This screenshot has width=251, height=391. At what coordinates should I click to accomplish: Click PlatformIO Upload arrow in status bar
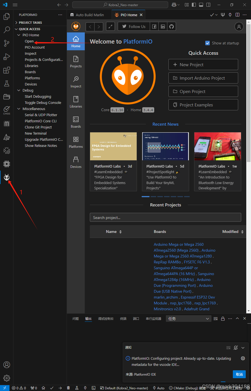pos(60,388)
